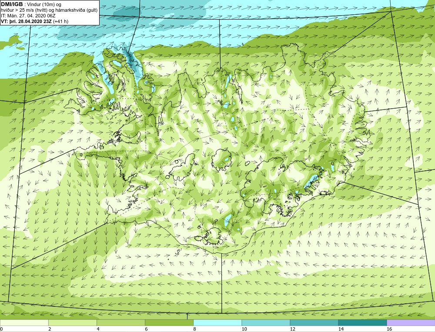Click the 4–6 m/s green legend swatch
Image resolution: width=435 pixels, height=332 pixels.
click(x=120, y=322)
